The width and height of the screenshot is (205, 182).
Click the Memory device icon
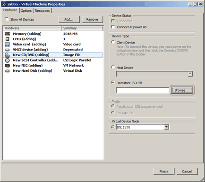pyautogui.click(x=8, y=34)
